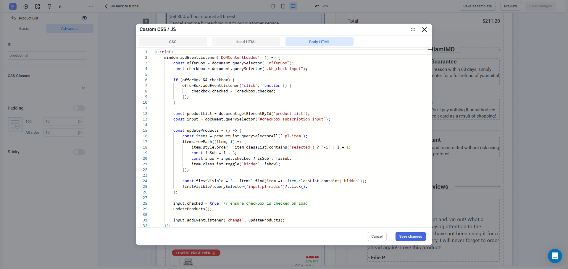
Task: Switch to mobile device preview
Action: (273, 6)
